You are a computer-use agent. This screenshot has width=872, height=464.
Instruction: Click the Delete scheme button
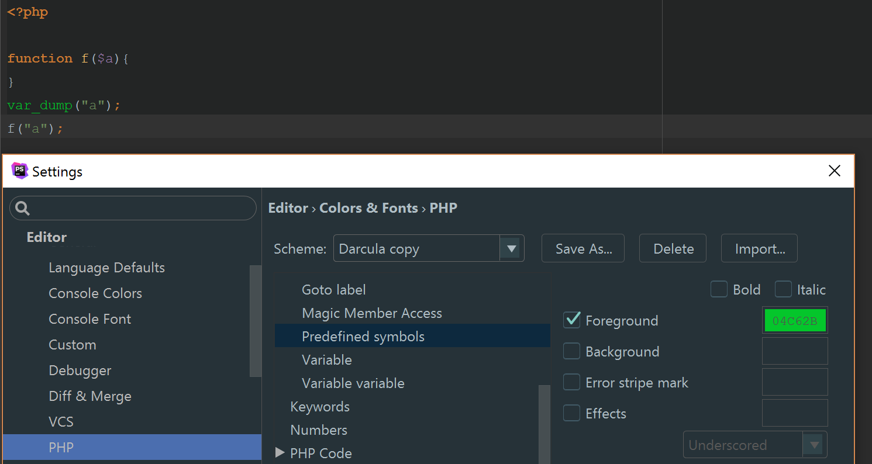pos(673,248)
